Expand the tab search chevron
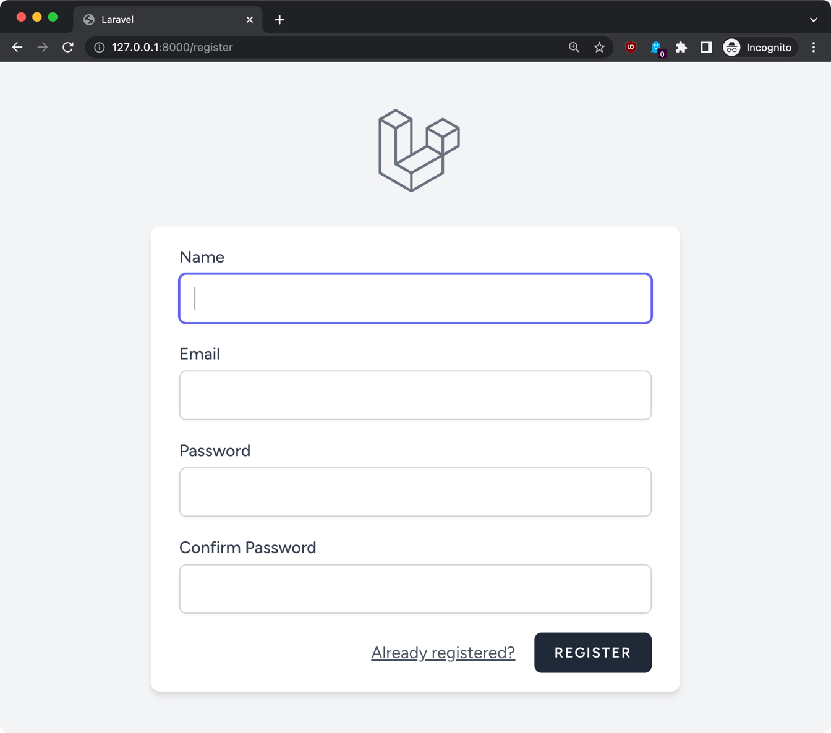 point(814,20)
